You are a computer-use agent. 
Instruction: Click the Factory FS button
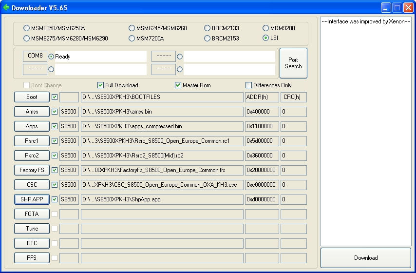tap(32, 170)
